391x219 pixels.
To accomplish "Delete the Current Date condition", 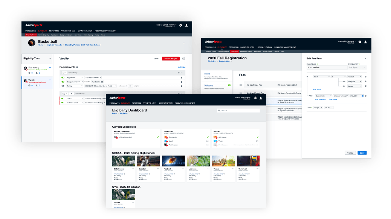I will pos(366,96).
